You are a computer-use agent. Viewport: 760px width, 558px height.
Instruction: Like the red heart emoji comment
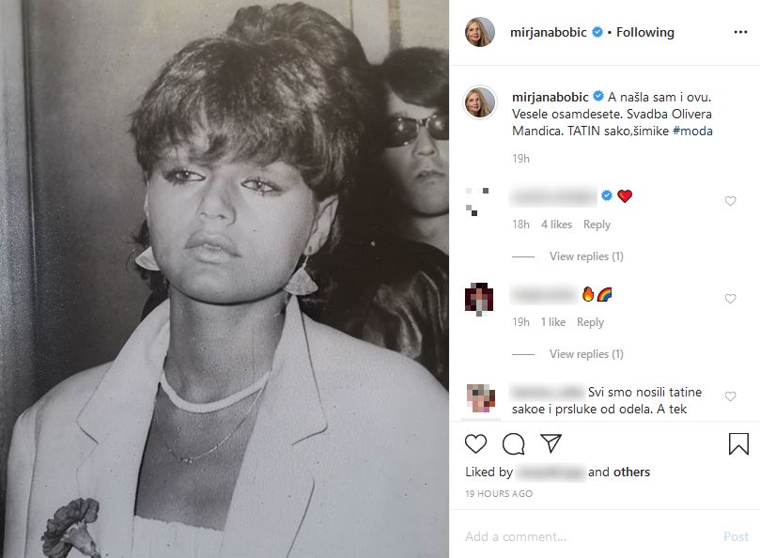(x=730, y=201)
